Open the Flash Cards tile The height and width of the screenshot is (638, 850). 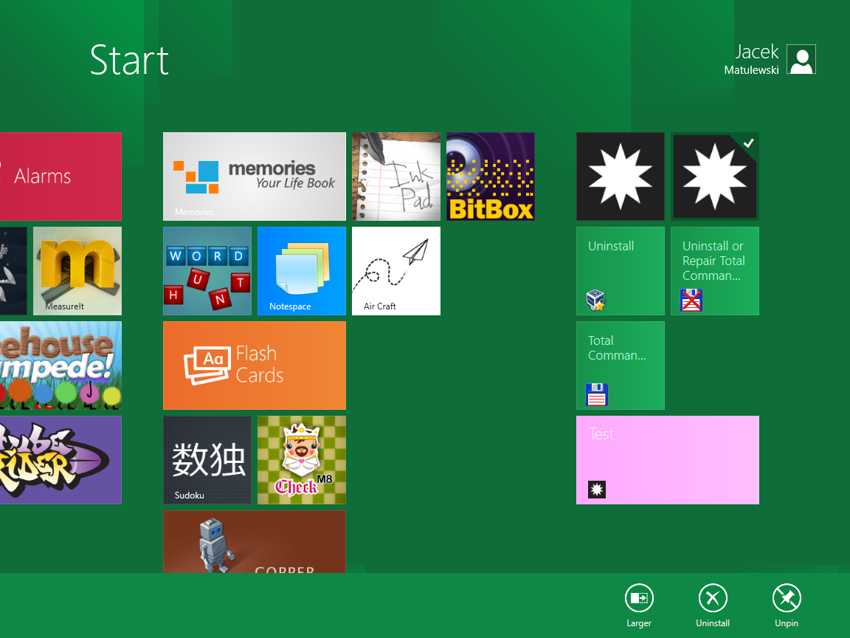pos(254,366)
